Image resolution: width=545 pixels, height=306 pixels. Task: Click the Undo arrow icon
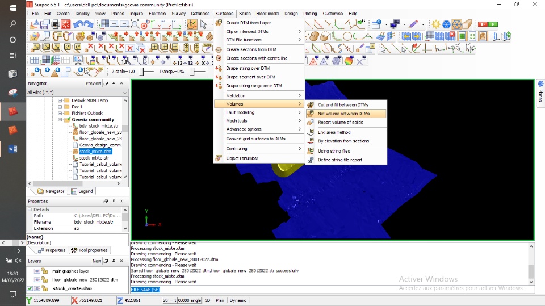[78, 24]
